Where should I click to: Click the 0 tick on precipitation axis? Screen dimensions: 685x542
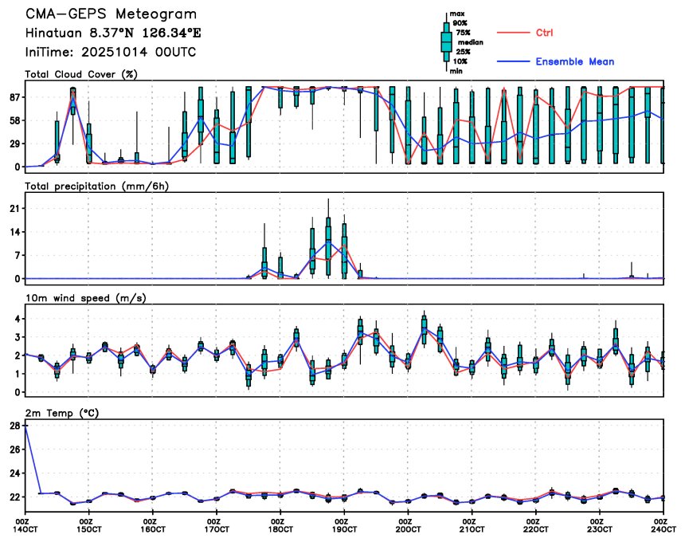pyautogui.click(x=18, y=279)
